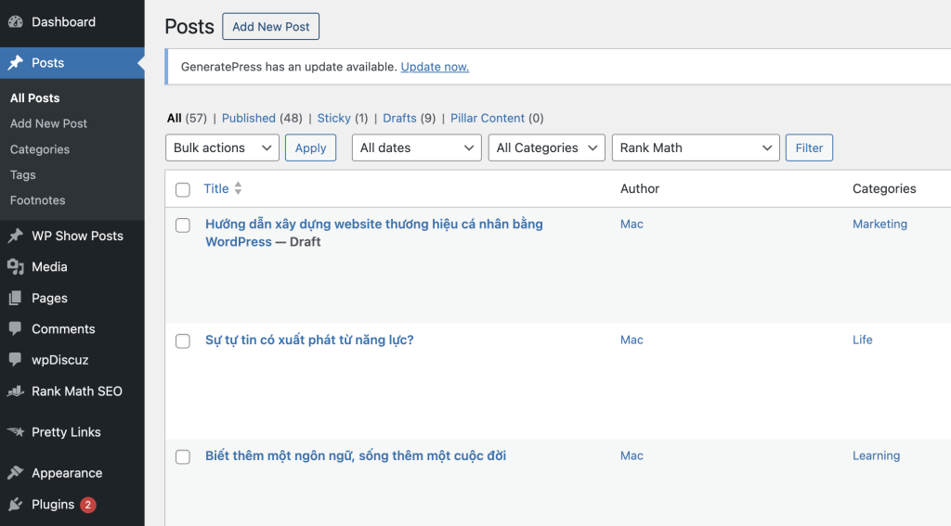Viewport: 951px width, 526px height.
Task: Click the Dashboard gauge icon
Action: click(x=16, y=22)
